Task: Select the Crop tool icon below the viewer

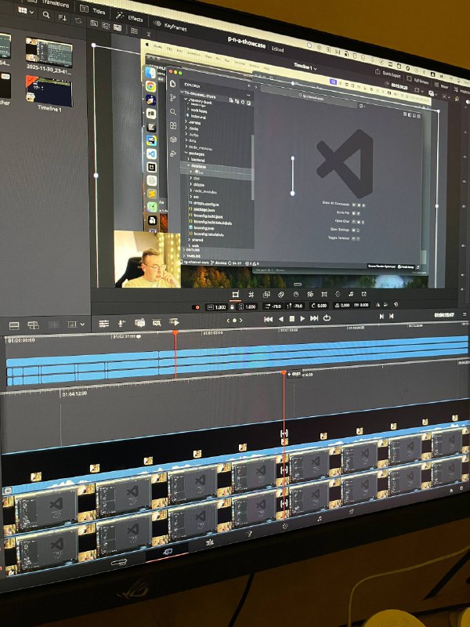Action: 251,294
